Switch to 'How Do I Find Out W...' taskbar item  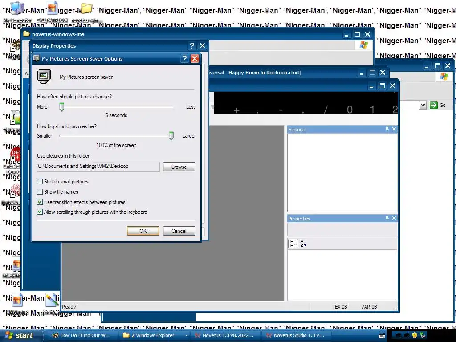pos(82,335)
